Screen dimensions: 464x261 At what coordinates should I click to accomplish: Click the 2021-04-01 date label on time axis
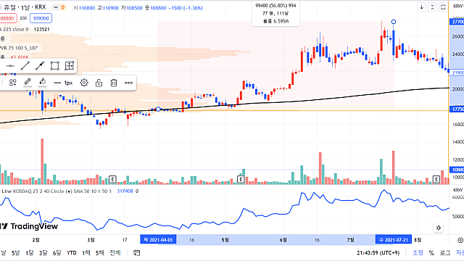click(158, 240)
